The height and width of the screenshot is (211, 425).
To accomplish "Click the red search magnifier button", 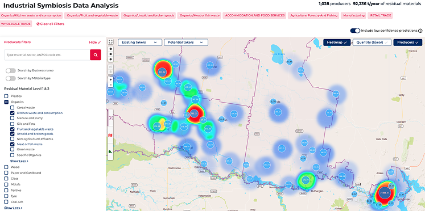I will point(96,55).
